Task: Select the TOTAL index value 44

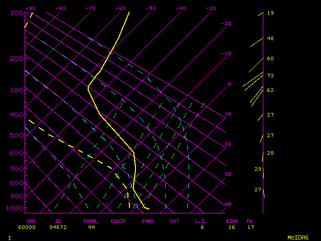Action: pos(91,227)
